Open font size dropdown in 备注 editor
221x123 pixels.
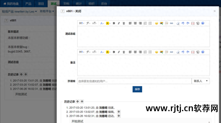(x=95, y=52)
